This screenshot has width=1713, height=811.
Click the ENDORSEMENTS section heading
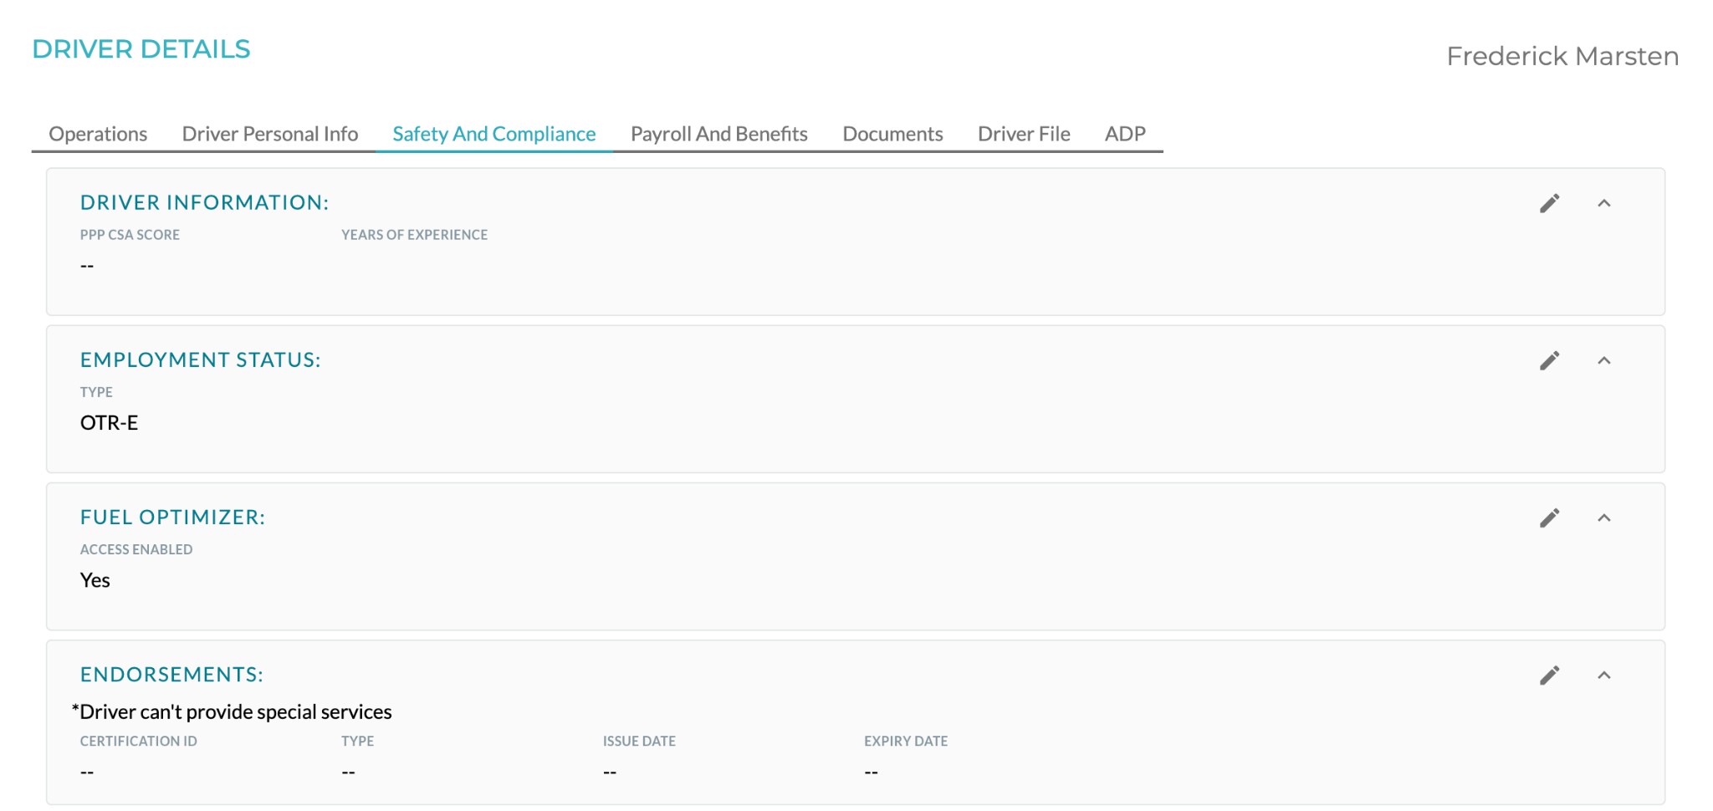[x=171, y=675]
